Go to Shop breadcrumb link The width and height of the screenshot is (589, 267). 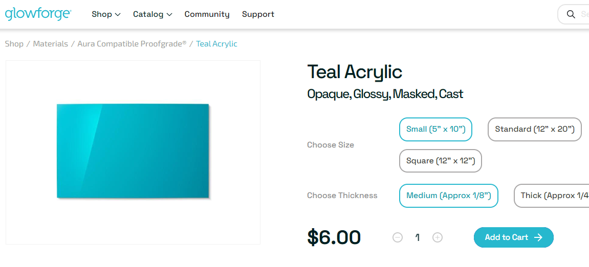pos(14,44)
